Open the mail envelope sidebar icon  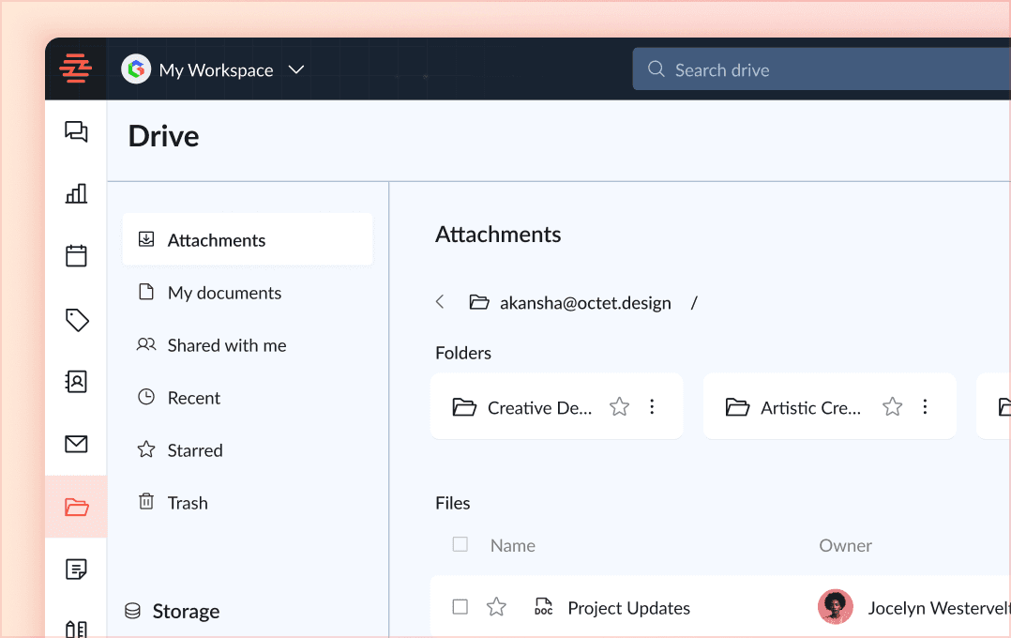(76, 444)
